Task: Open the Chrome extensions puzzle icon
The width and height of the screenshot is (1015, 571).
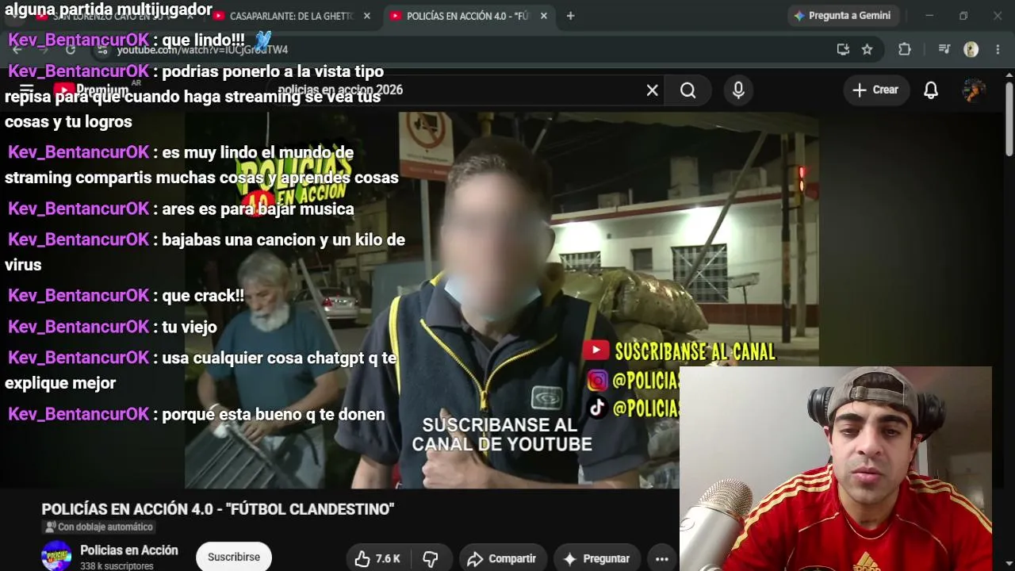Action: tap(904, 49)
